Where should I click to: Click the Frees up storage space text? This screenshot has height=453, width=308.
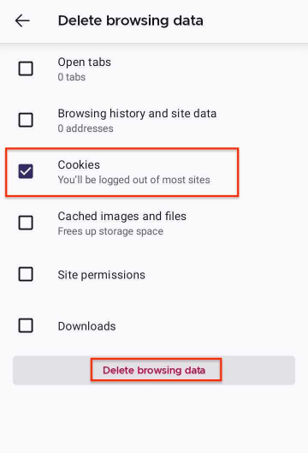click(110, 231)
